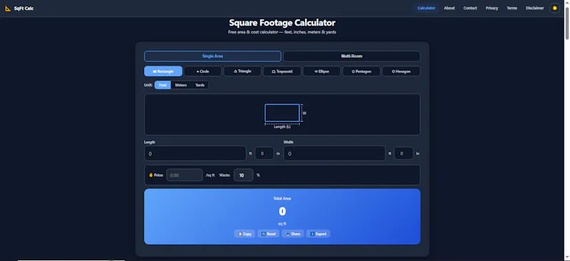Copy the total area result

tap(244, 234)
